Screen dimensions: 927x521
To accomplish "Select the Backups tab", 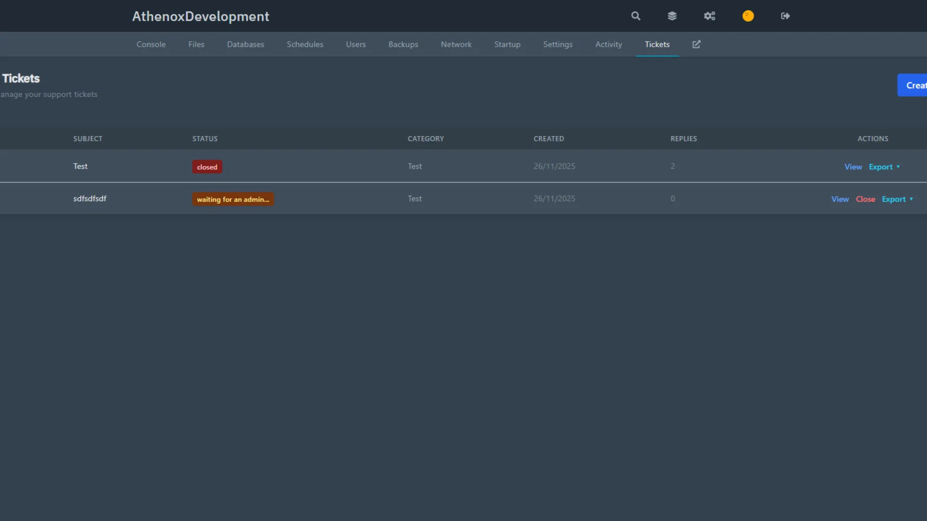I will [x=403, y=44].
